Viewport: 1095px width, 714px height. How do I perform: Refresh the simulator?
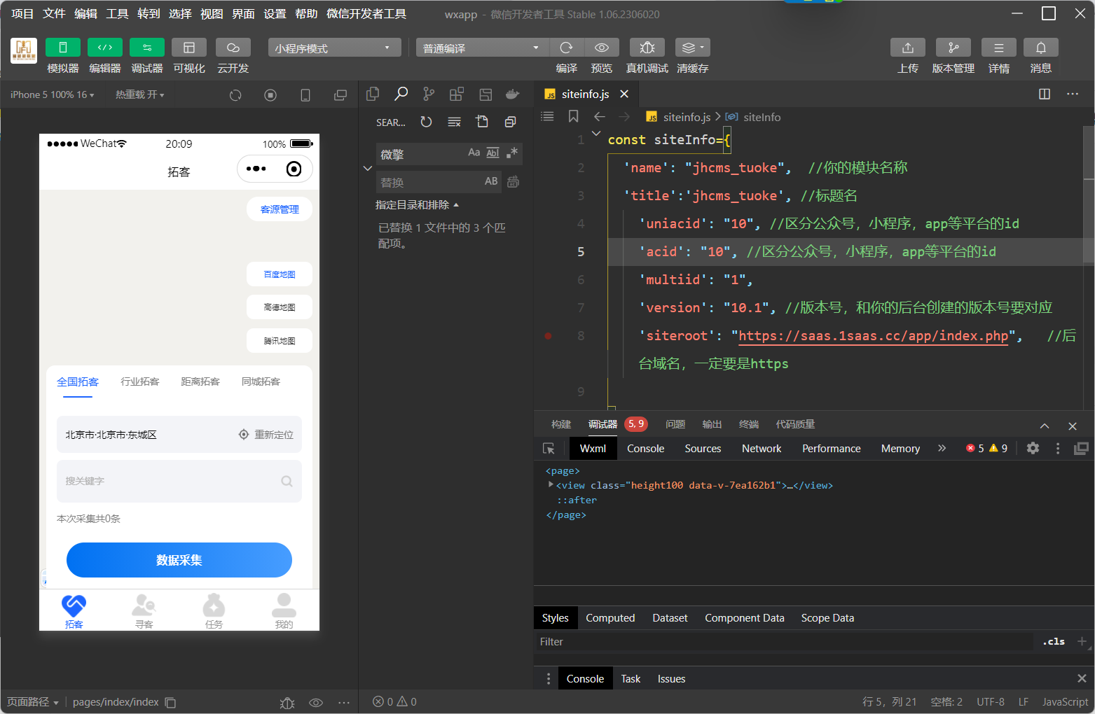(235, 95)
